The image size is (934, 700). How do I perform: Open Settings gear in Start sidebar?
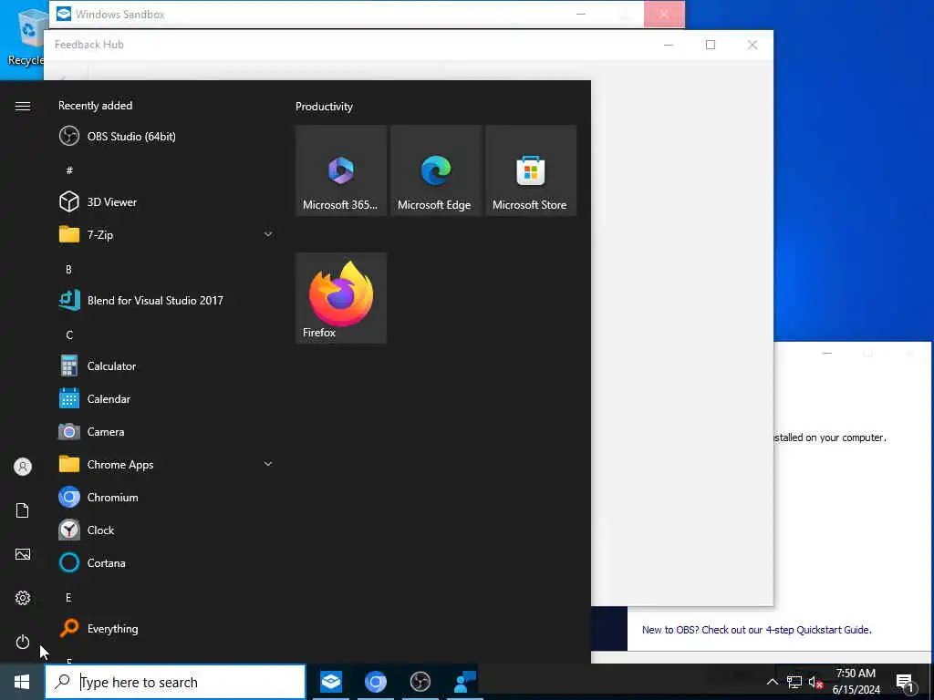pyautogui.click(x=23, y=598)
